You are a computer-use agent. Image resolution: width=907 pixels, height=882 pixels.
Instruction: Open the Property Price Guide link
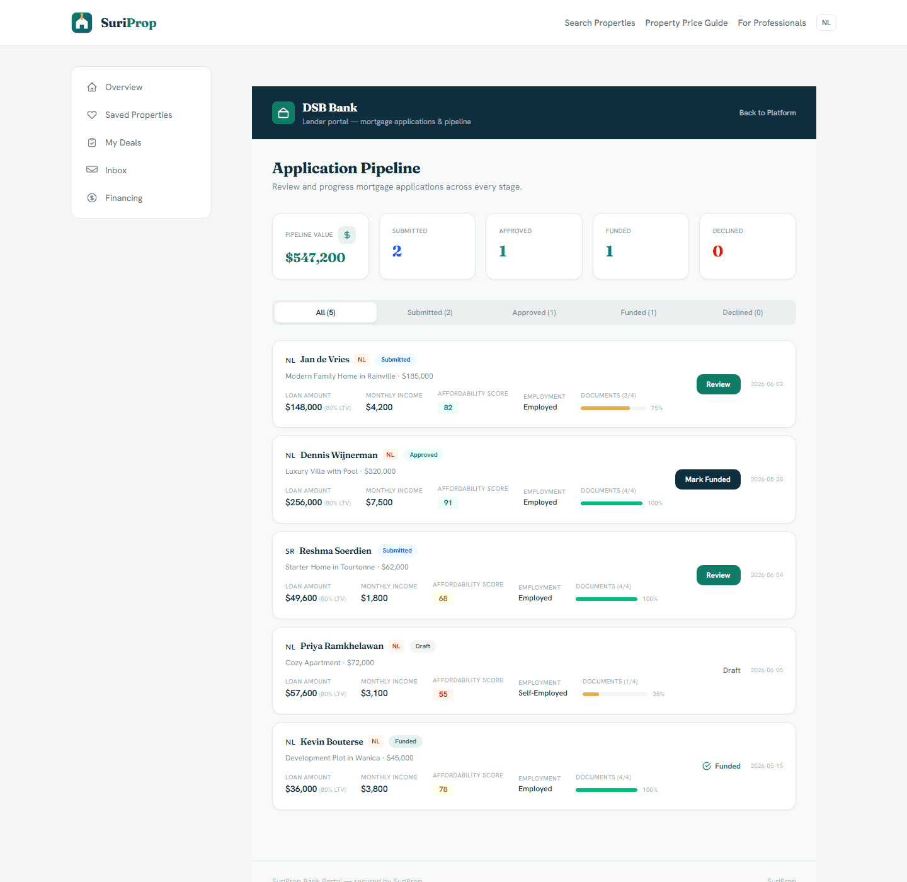[687, 23]
